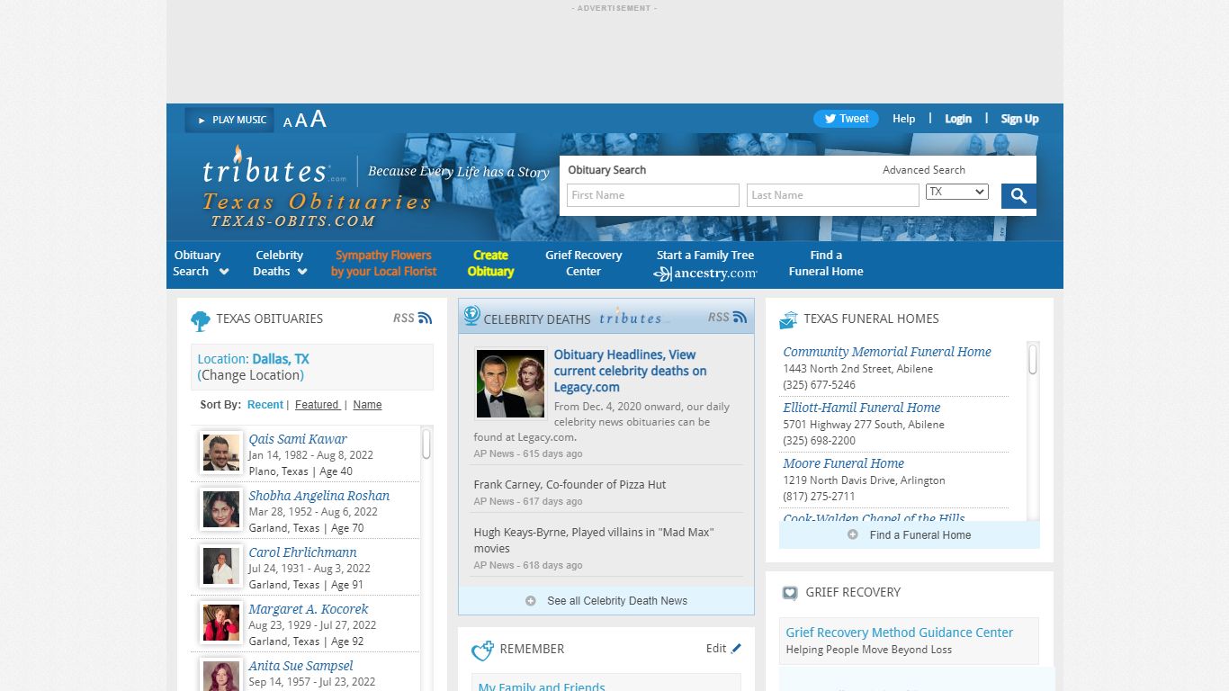This screenshot has width=1229, height=691.
Task: Sort obituaries by Recent
Action: [x=265, y=405]
